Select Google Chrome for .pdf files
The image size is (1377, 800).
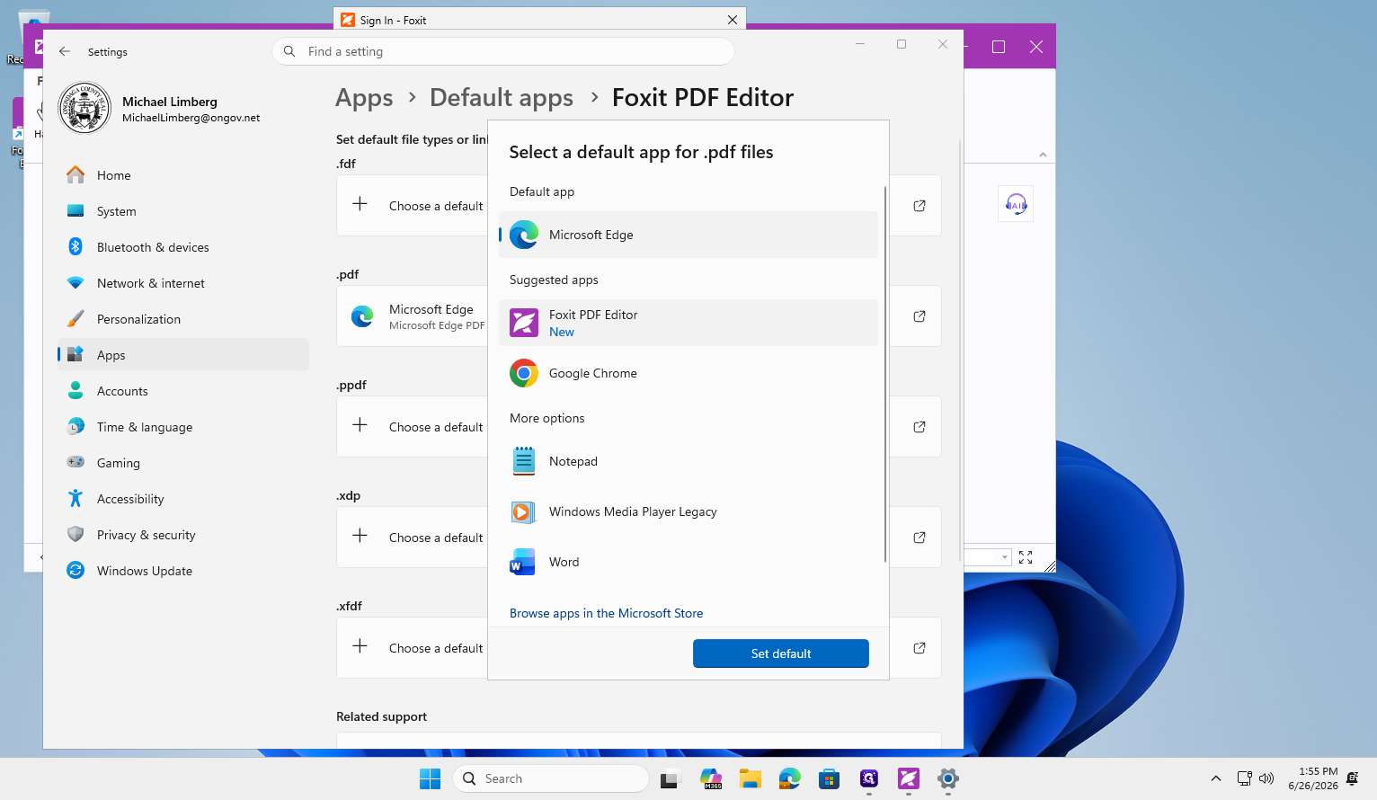[x=688, y=373]
